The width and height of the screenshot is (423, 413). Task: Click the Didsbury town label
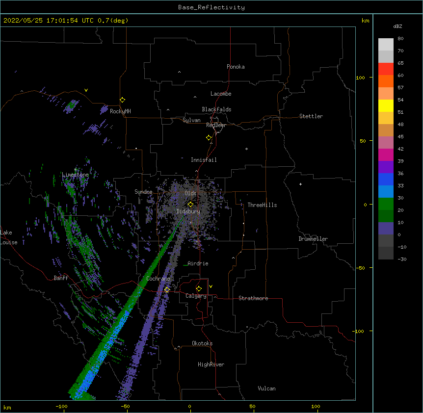[x=188, y=211]
